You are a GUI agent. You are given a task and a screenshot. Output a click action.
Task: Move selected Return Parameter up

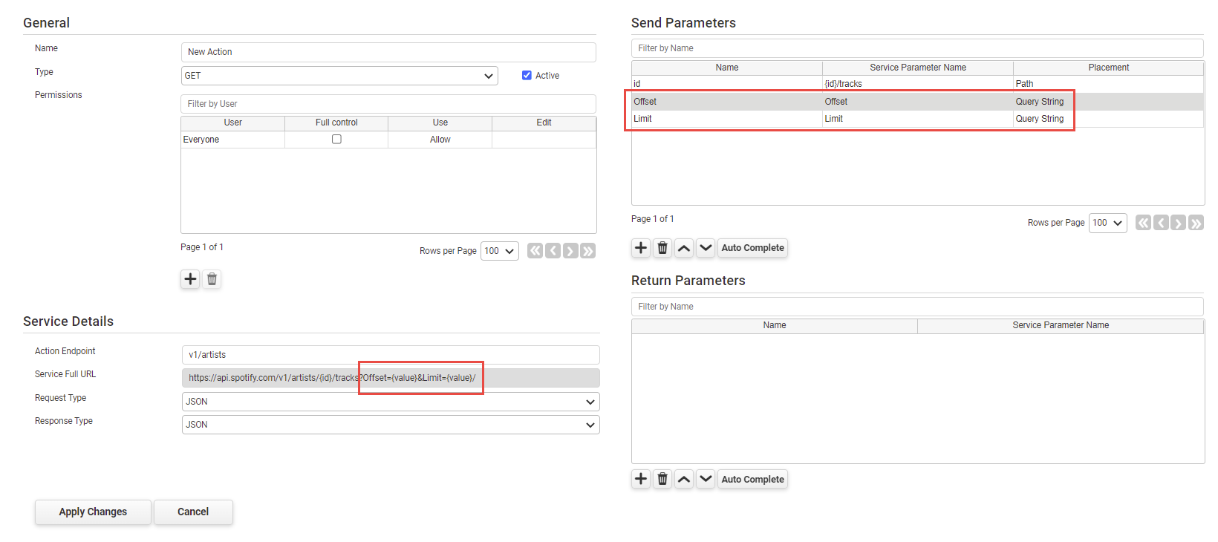[x=684, y=480]
